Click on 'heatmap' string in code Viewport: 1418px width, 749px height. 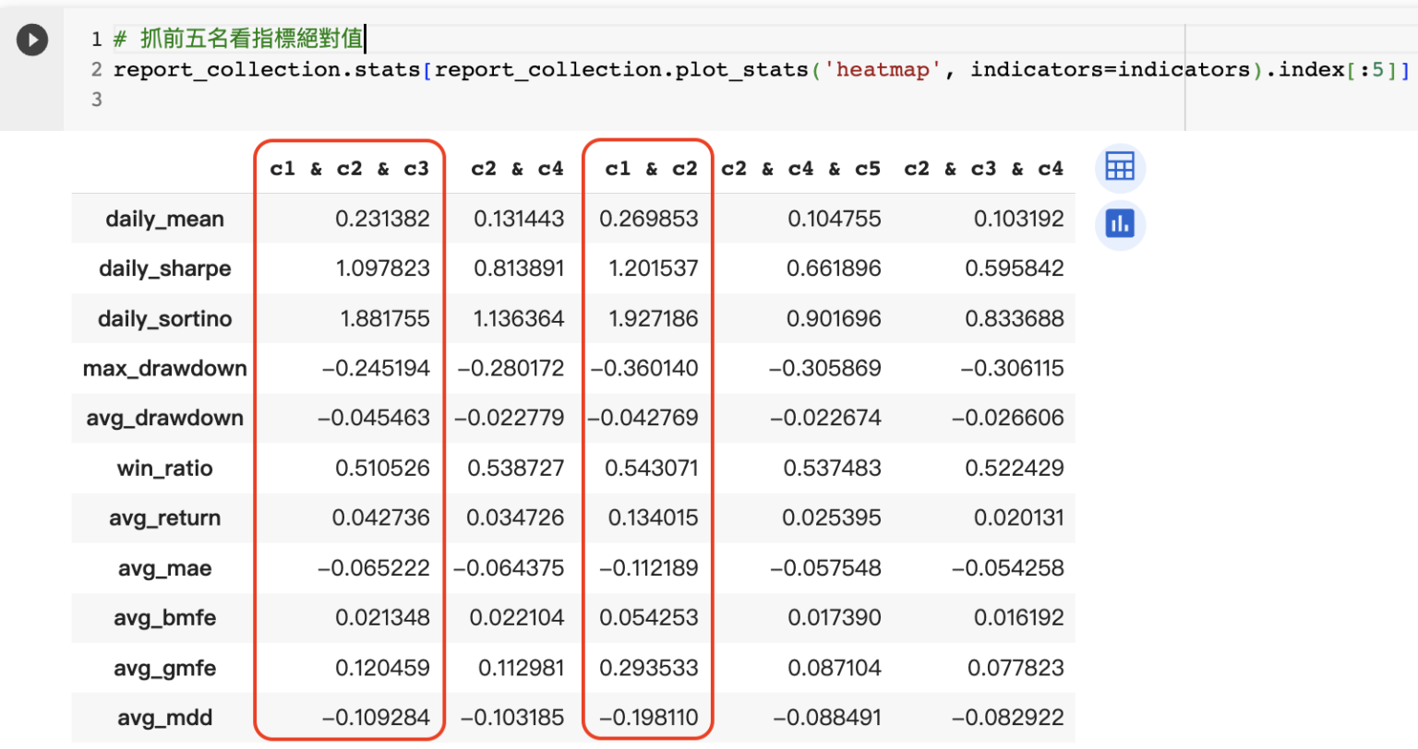tap(882, 70)
